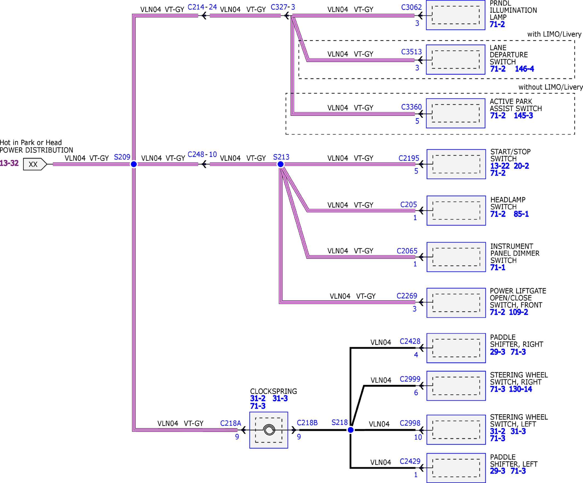The height and width of the screenshot is (483, 583).
Task: Click connector label C218B
Action: coord(307,423)
